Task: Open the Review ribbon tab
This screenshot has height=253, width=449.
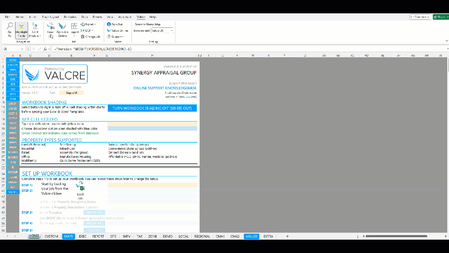Action: [98, 17]
